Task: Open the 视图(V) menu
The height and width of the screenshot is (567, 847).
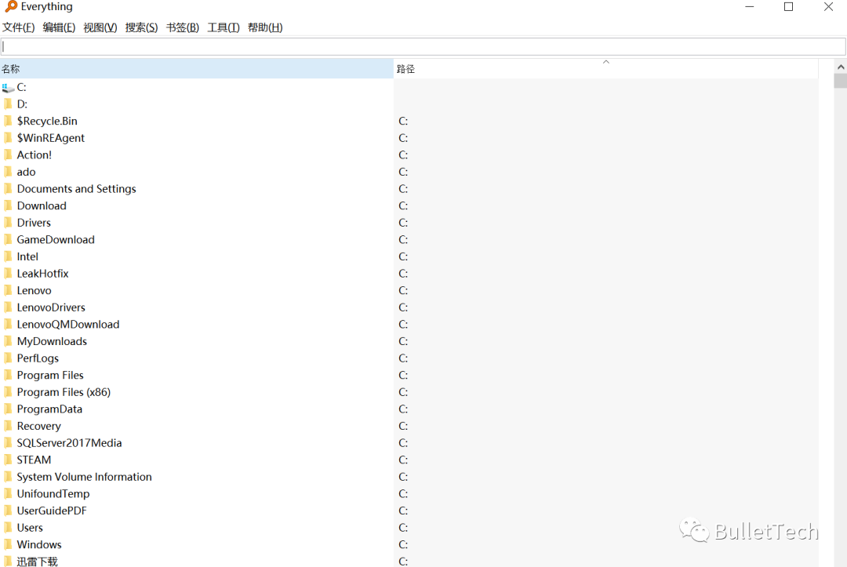Action: coord(100,27)
